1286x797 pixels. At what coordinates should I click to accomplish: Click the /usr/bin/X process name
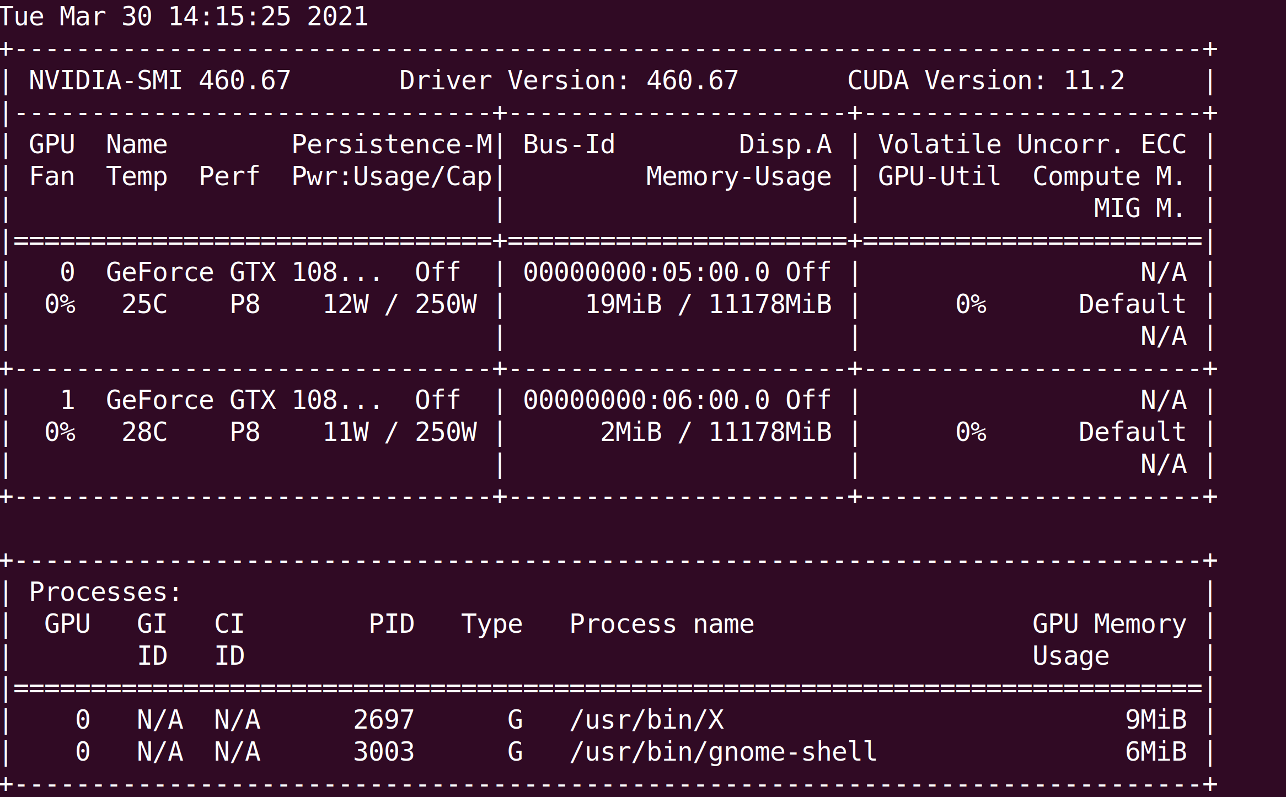pos(647,719)
